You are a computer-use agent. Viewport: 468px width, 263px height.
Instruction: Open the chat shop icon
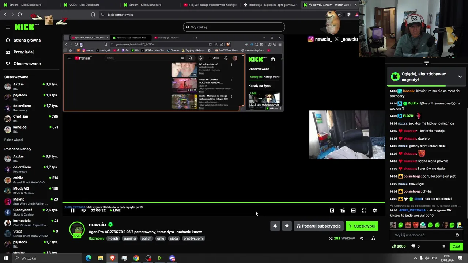(413, 247)
